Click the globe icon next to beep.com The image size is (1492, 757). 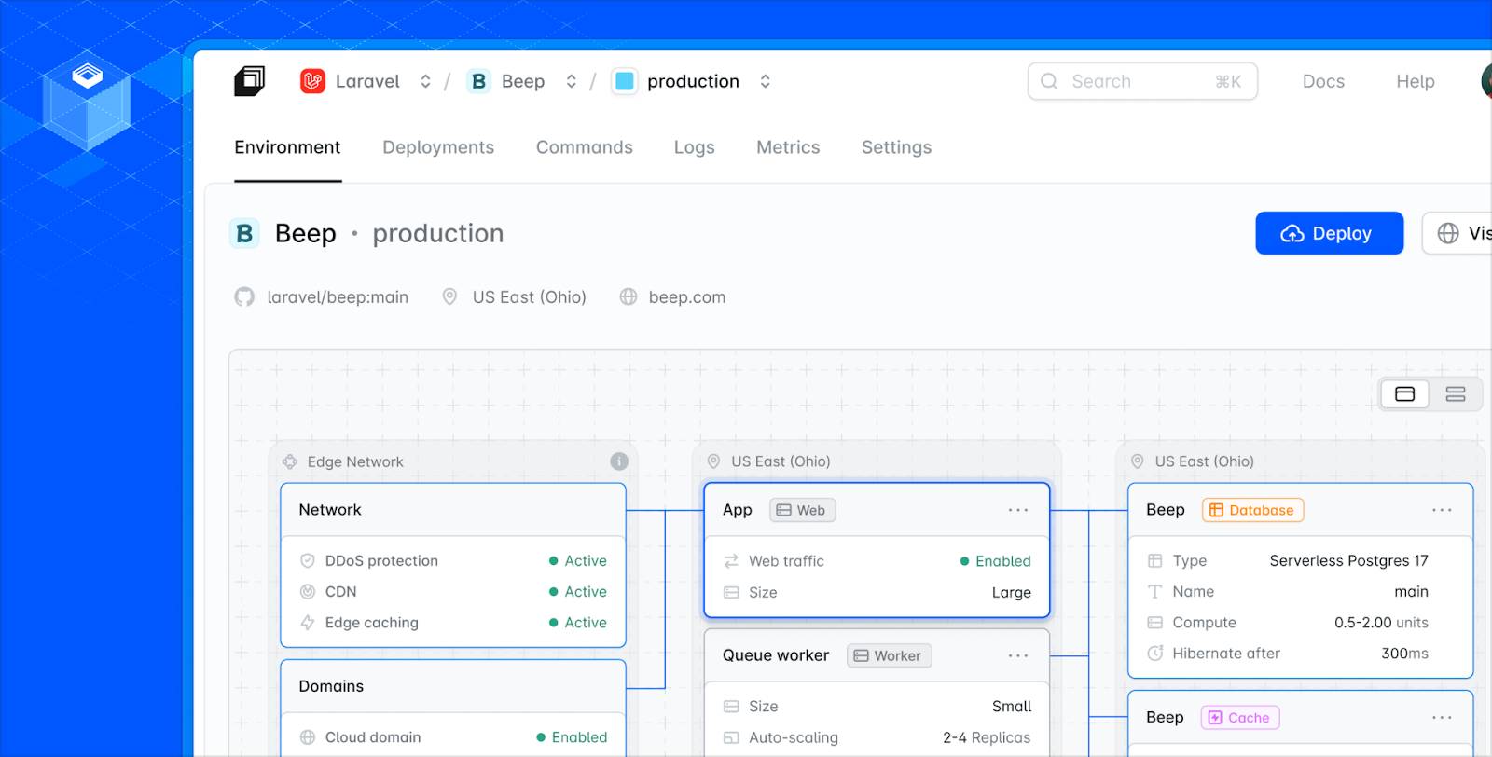click(629, 297)
